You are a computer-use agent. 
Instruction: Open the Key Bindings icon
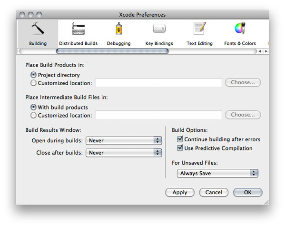[159, 29]
